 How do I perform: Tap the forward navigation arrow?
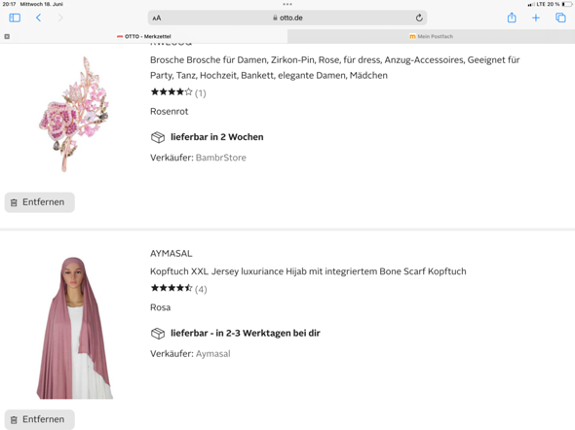tap(60, 18)
